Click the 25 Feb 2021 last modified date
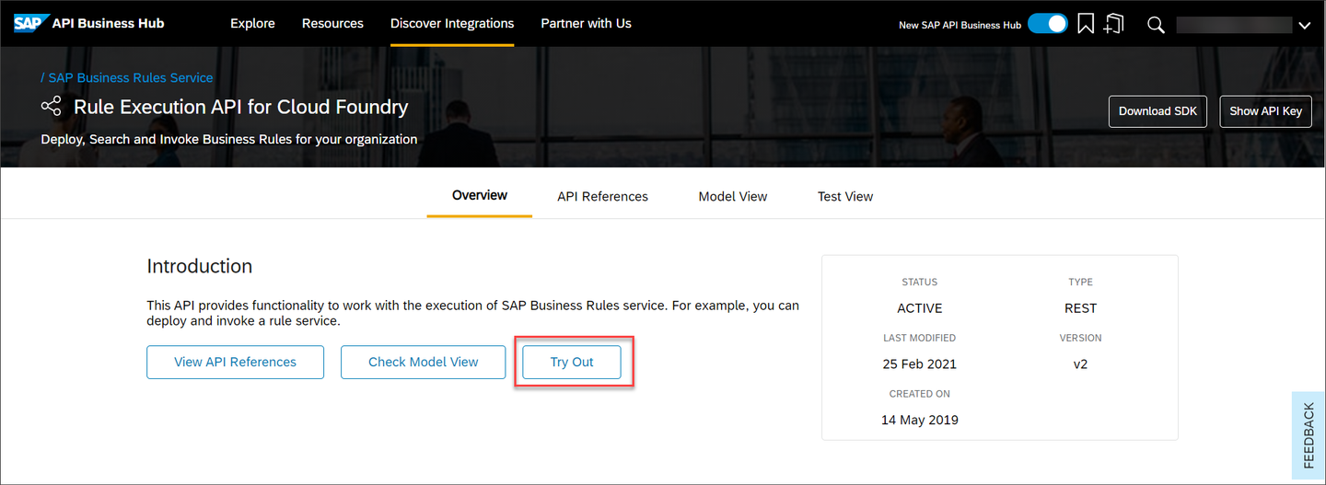The width and height of the screenshot is (1326, 485). (x=920, y=364)
